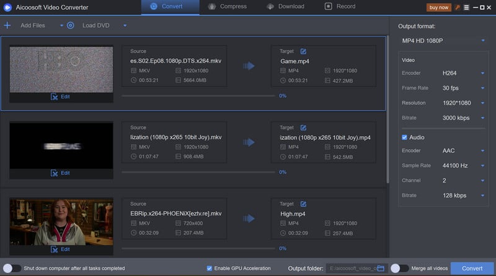Select the black video thumbnail
The image size is (496, 276).
tap(61, 146)
